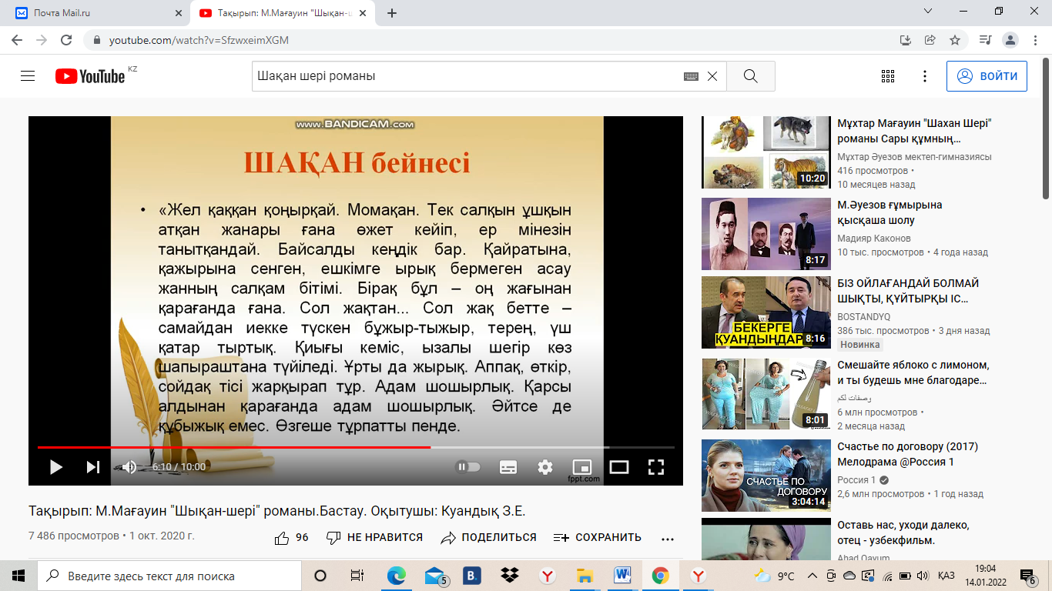Image resolution: width=1052 pixels, height=591 pixels.
Task: Open the apple with lemon video thumbnail
Action: pos(766,394)
